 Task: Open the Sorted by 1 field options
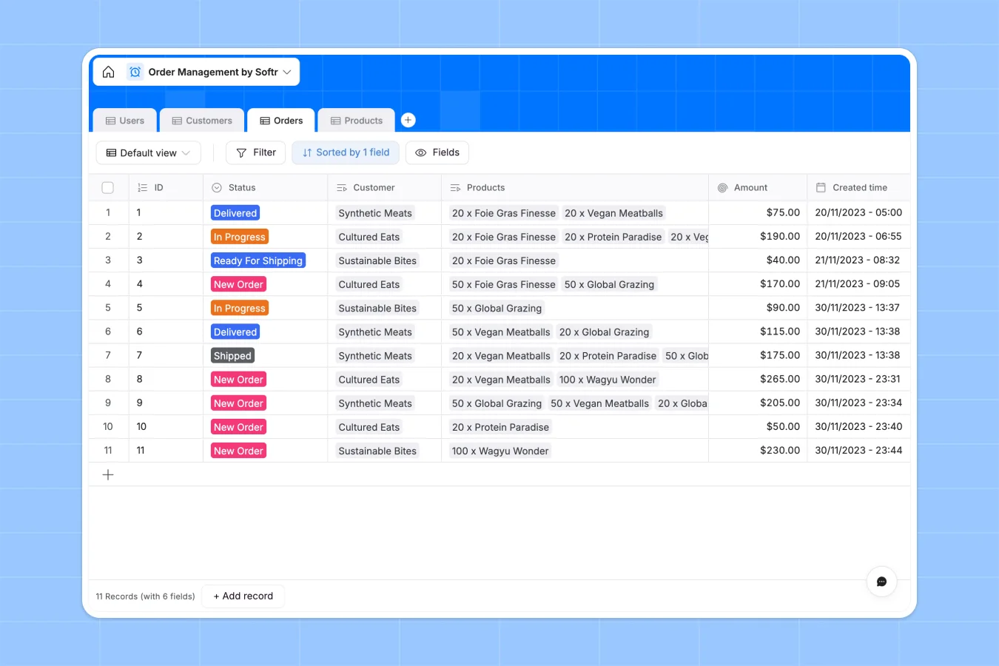pyautogui.click(x=345, y=152)
